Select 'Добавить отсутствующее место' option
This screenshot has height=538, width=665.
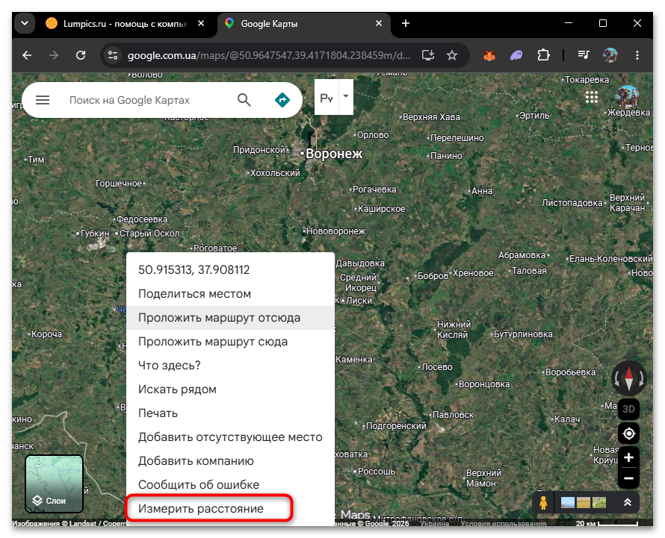(x=230, y=437)
